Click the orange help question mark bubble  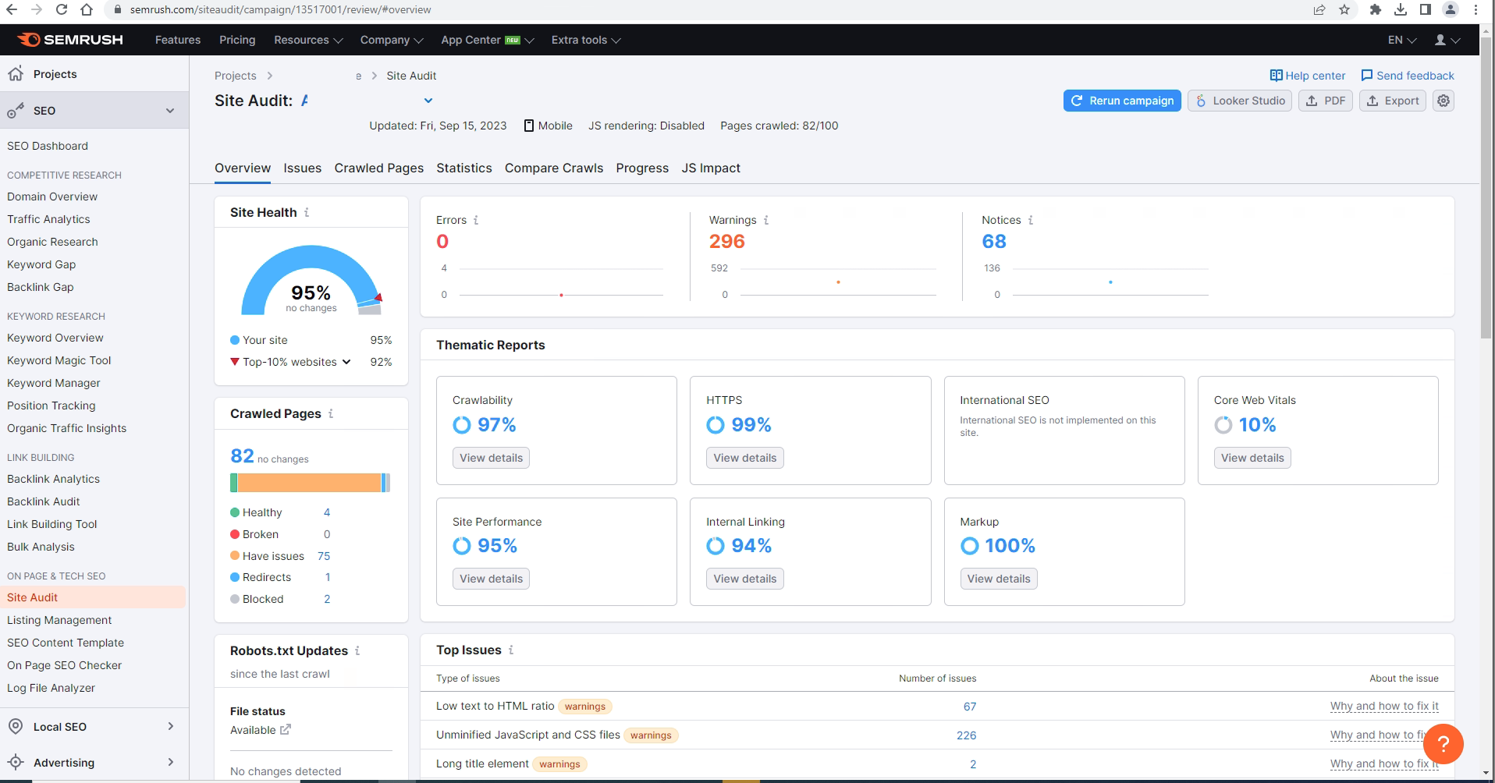point(1443,744)
